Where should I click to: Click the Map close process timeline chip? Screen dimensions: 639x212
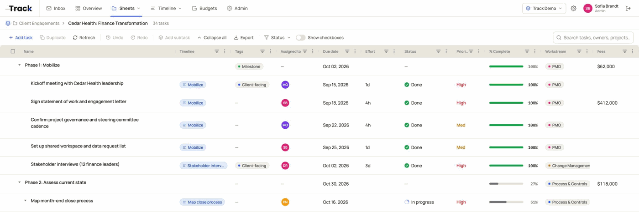click(x=202, y=202)
